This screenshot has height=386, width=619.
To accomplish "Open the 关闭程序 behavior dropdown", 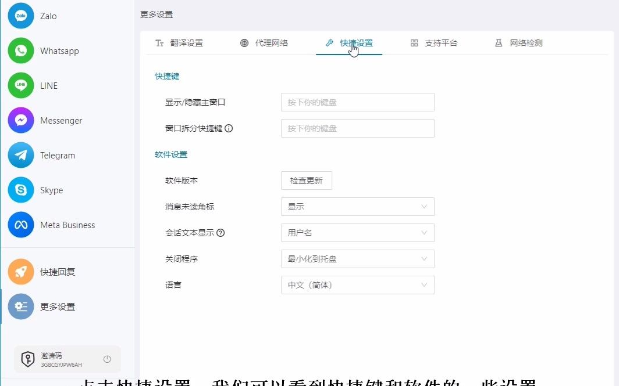I will click(x=357, y=259).
